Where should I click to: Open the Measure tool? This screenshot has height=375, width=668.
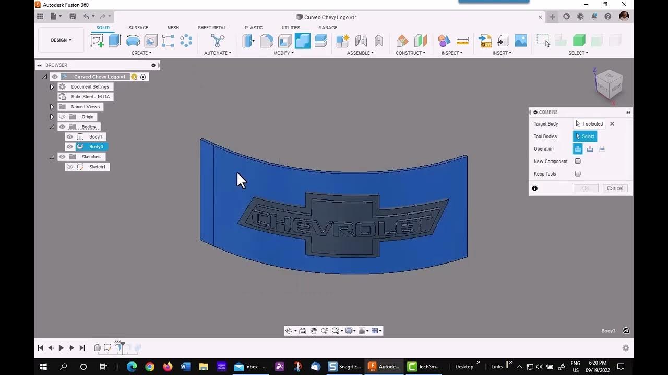(462, 41)
